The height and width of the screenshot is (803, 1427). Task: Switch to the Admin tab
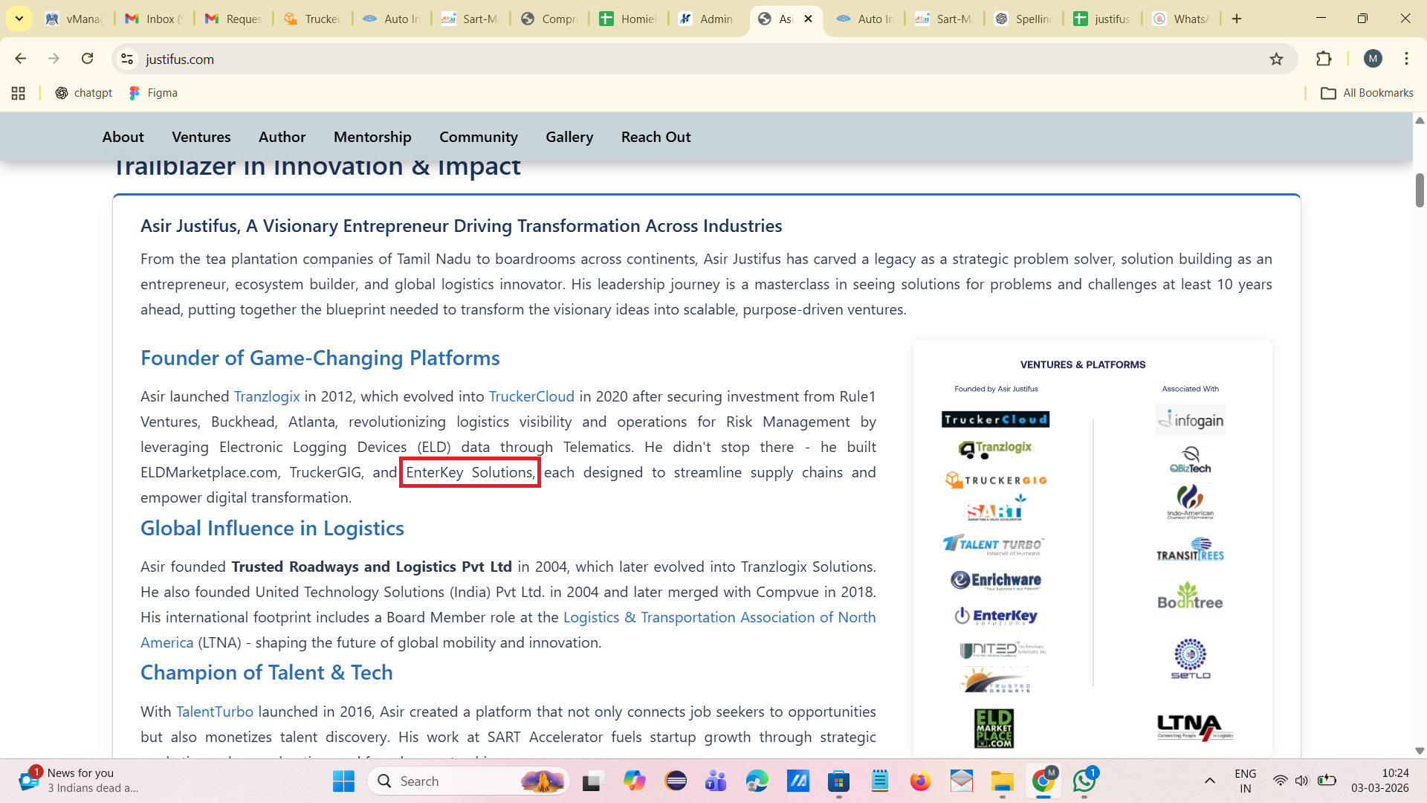(x=706, y=19)
